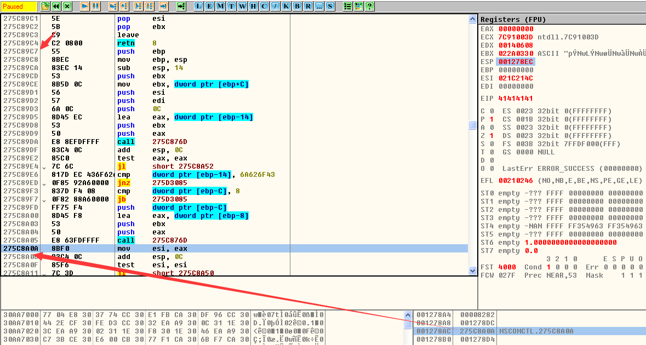
Task: Toggle the C carry flag bit
Action: point(491,111)
